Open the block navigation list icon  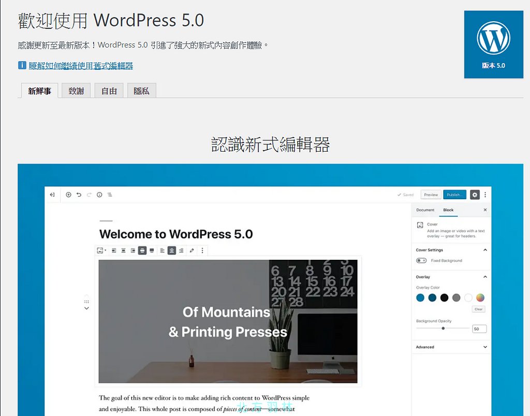click(110, 195)
